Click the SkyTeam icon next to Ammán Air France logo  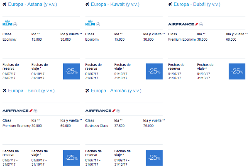[118, 110]
